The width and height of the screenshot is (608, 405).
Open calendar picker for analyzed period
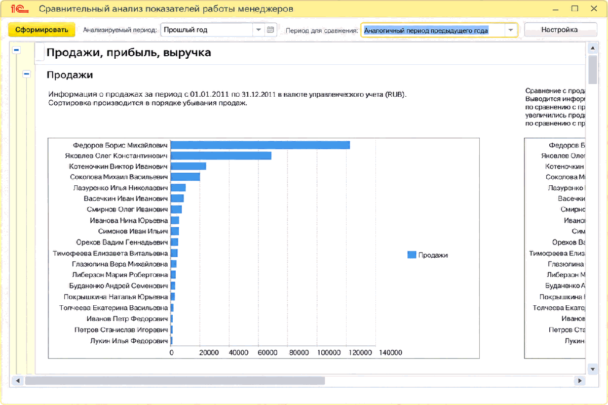tap(271, 30)
